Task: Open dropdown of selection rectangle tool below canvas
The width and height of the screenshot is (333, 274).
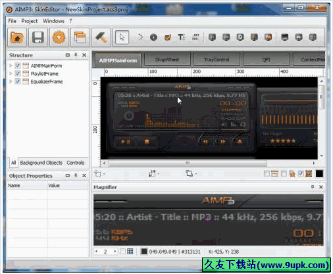Action: (104, 174)
